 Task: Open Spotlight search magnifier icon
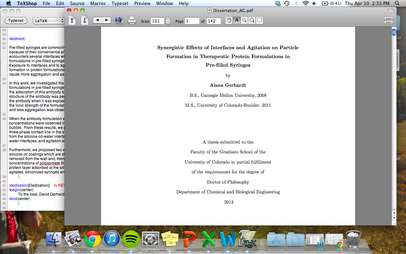pos(397,3)
